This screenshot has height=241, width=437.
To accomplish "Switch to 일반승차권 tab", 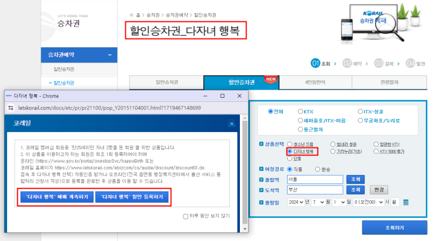I will [166, 82].
